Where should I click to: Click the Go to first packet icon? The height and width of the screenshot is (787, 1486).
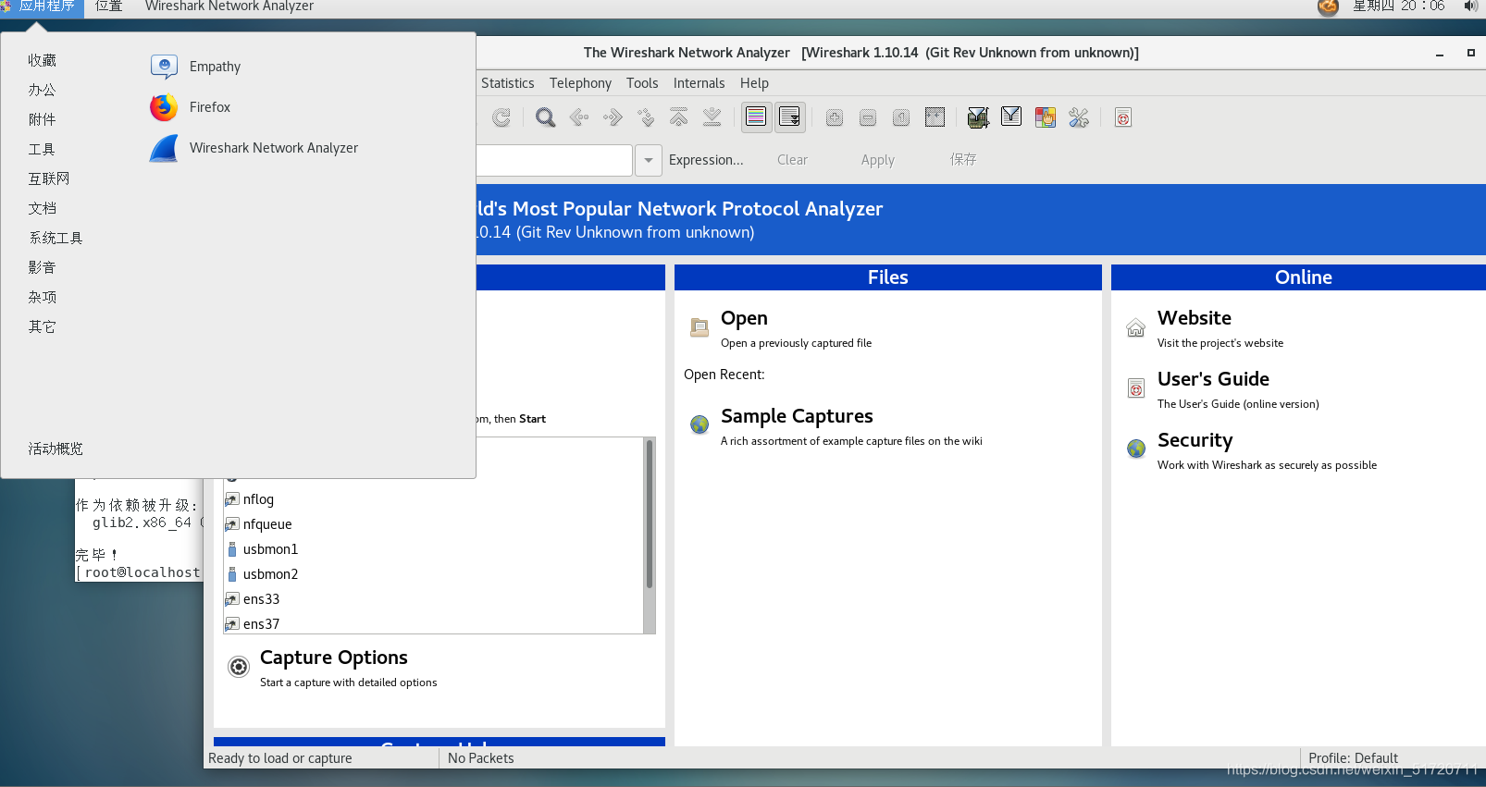tap(679, 117)
